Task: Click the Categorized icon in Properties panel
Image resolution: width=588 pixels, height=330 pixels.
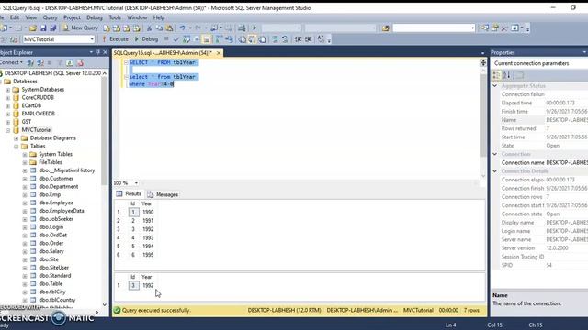Action: pos(496,75)
